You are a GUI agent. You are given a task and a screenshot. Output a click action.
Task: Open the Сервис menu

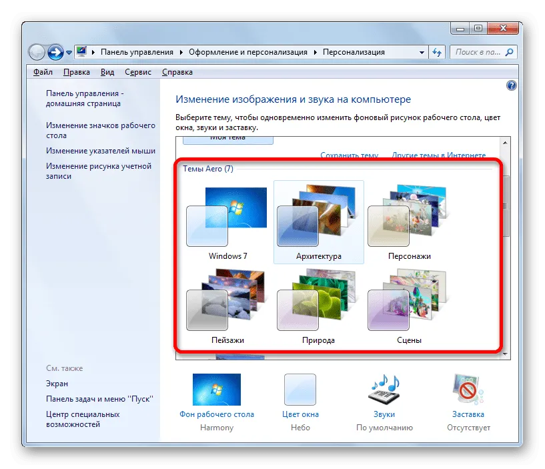tap(138, 72)
